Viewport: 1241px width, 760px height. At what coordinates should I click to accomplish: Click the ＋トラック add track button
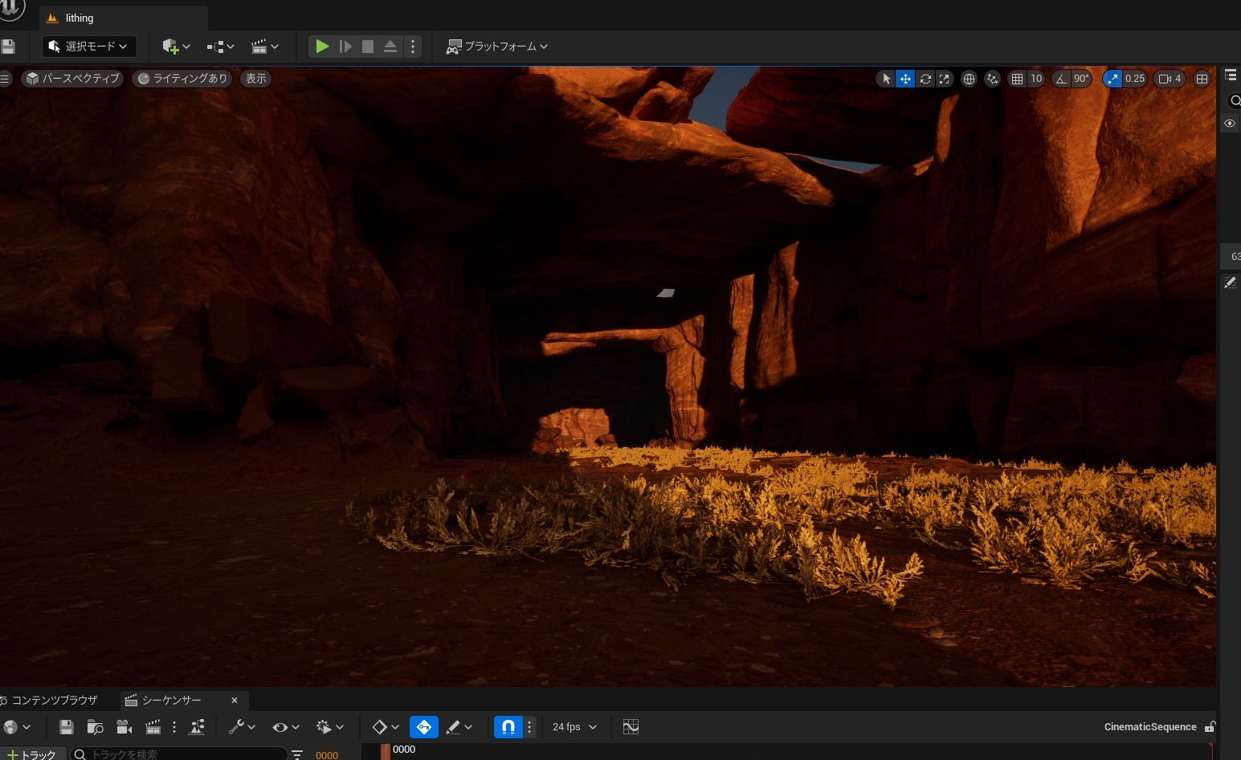tap(31, 754)
